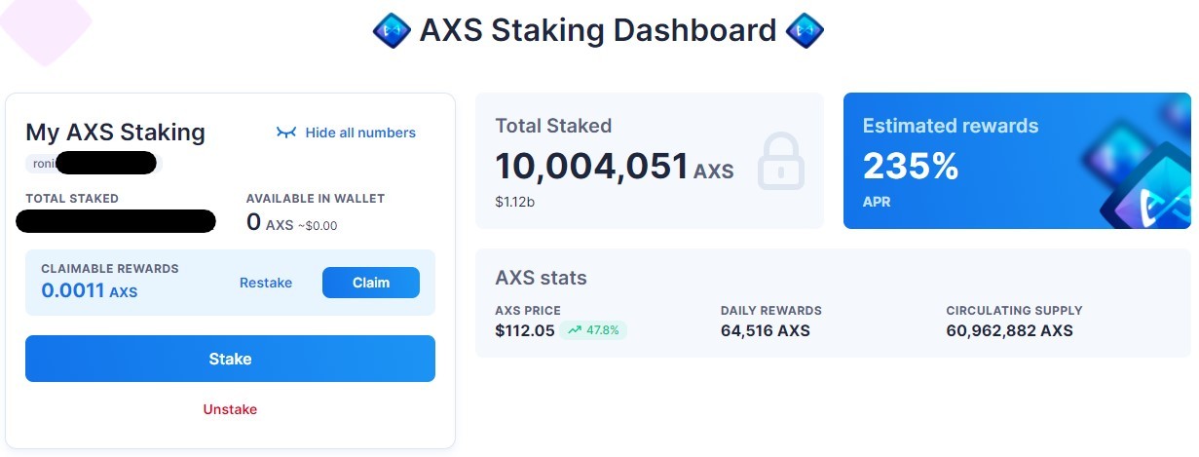
Task: Click the My AXS Staking heading
Action: pyautogui.click(x=115, y=133)
